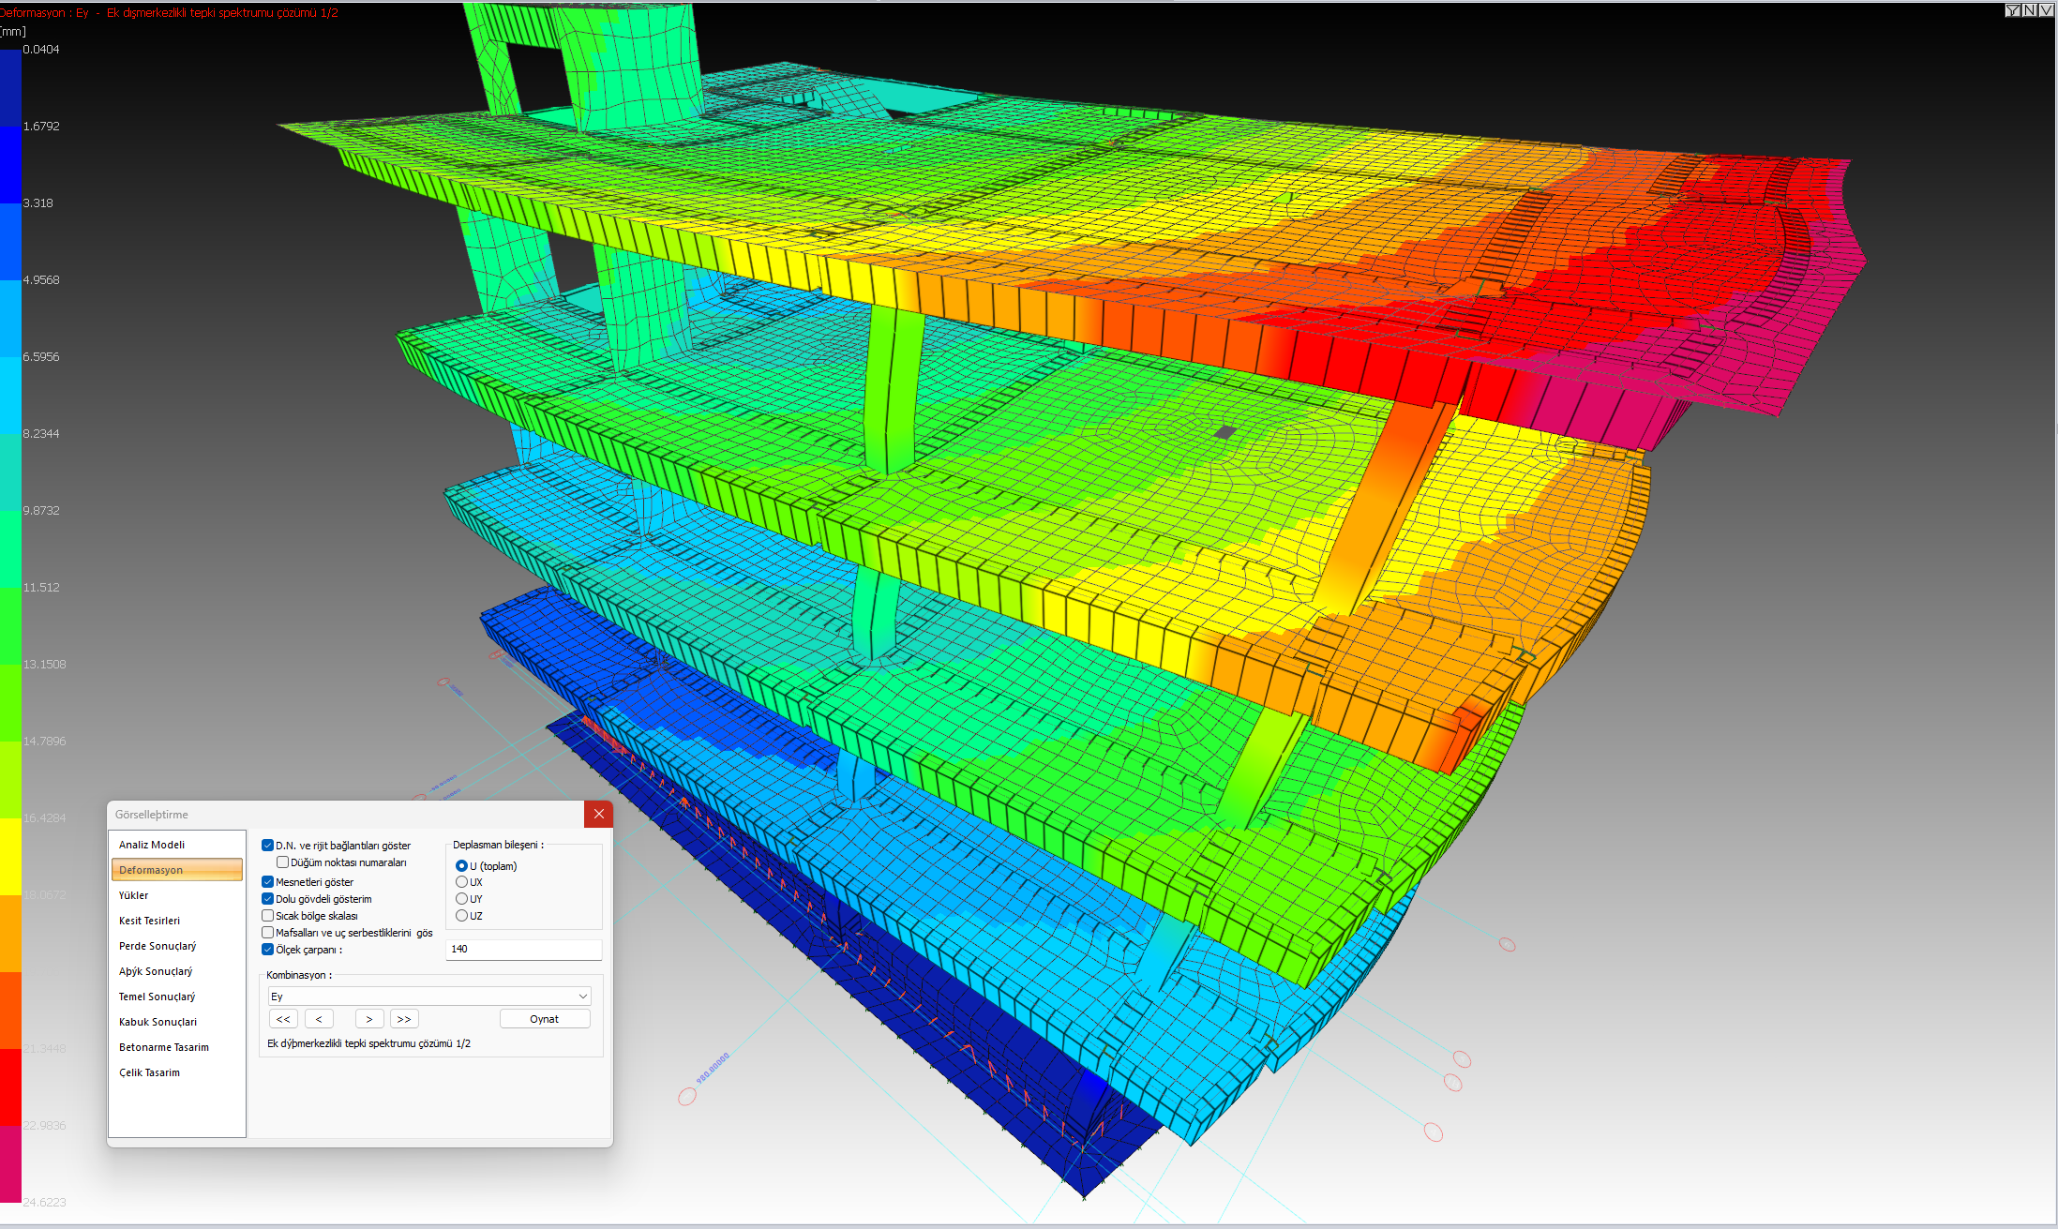This screenshot has width=2058, height=1229.
Task: Toggle 'Dolu gövdeli gösterim' checkbox
Action: (267, 899)
